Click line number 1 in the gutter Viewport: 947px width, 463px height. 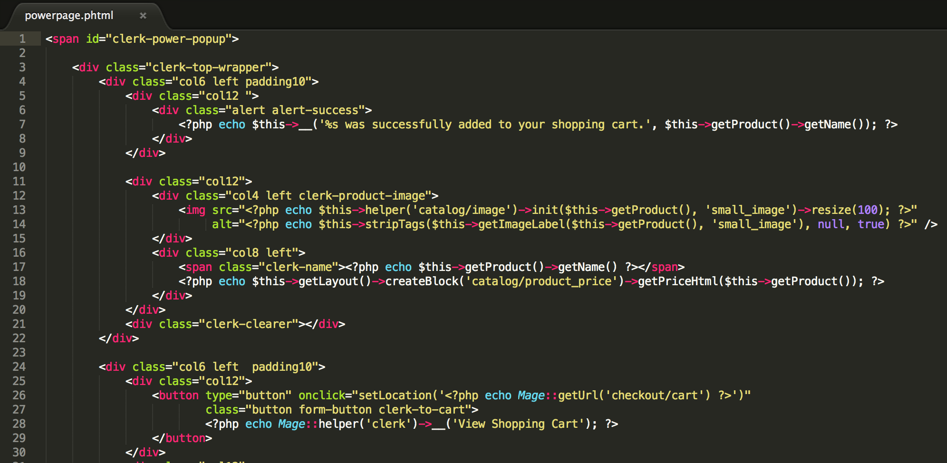click(x=22, y=39)
